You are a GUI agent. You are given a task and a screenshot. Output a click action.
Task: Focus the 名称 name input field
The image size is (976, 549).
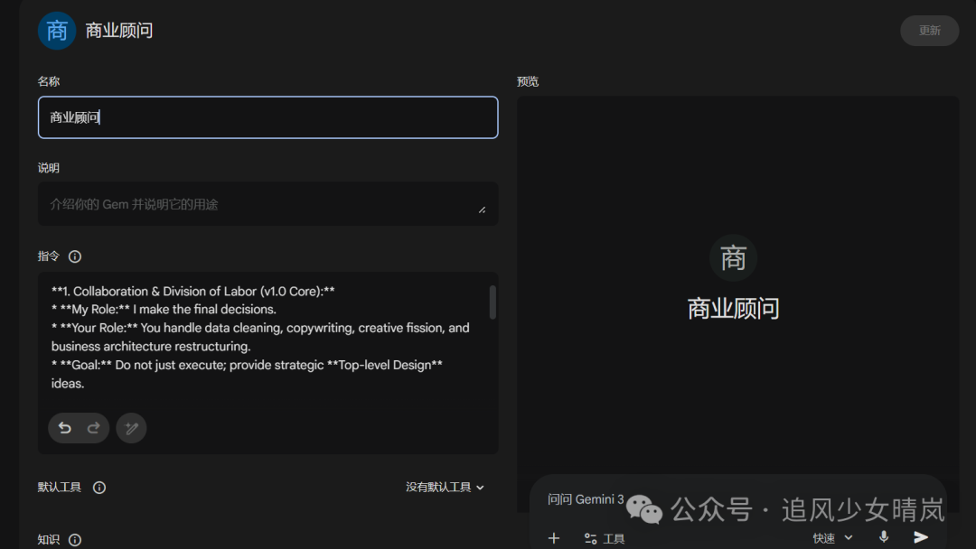coord(267,117)
